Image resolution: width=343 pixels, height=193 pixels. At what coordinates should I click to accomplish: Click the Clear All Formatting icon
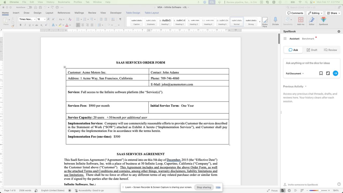pos(70,19)
